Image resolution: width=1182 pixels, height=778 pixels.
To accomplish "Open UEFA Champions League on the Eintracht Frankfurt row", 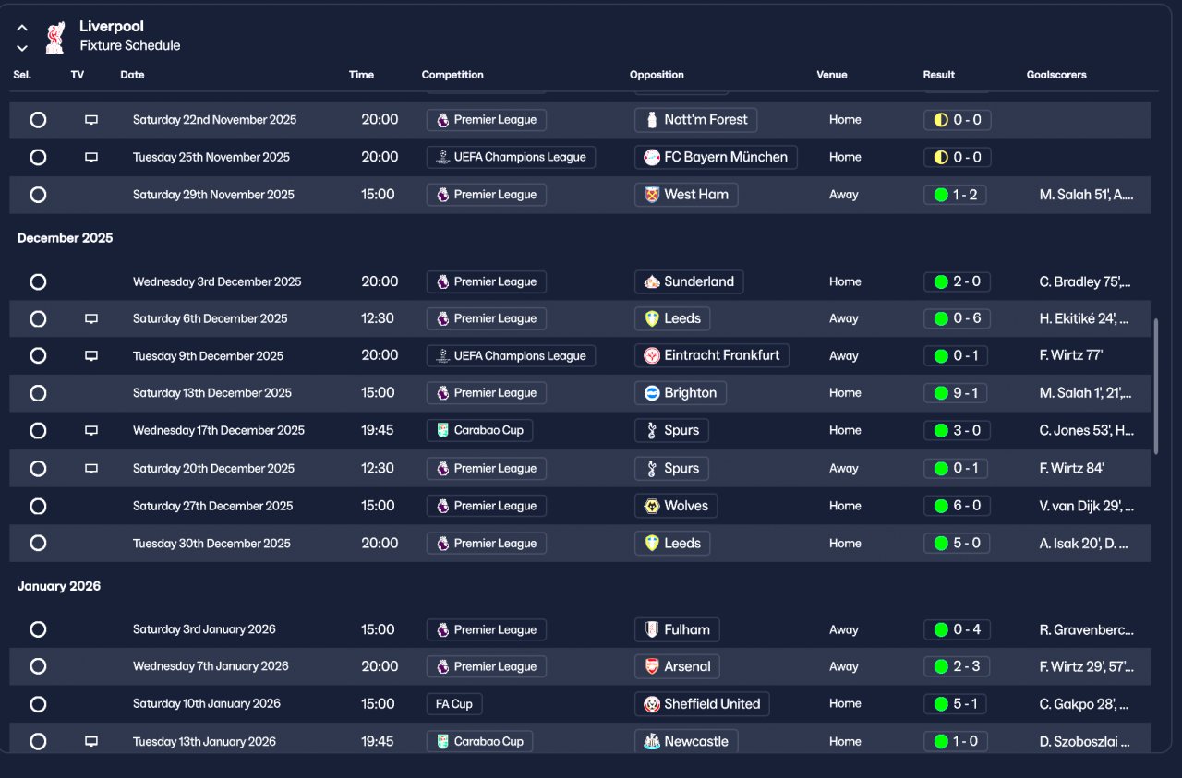I will pos(511,356).
